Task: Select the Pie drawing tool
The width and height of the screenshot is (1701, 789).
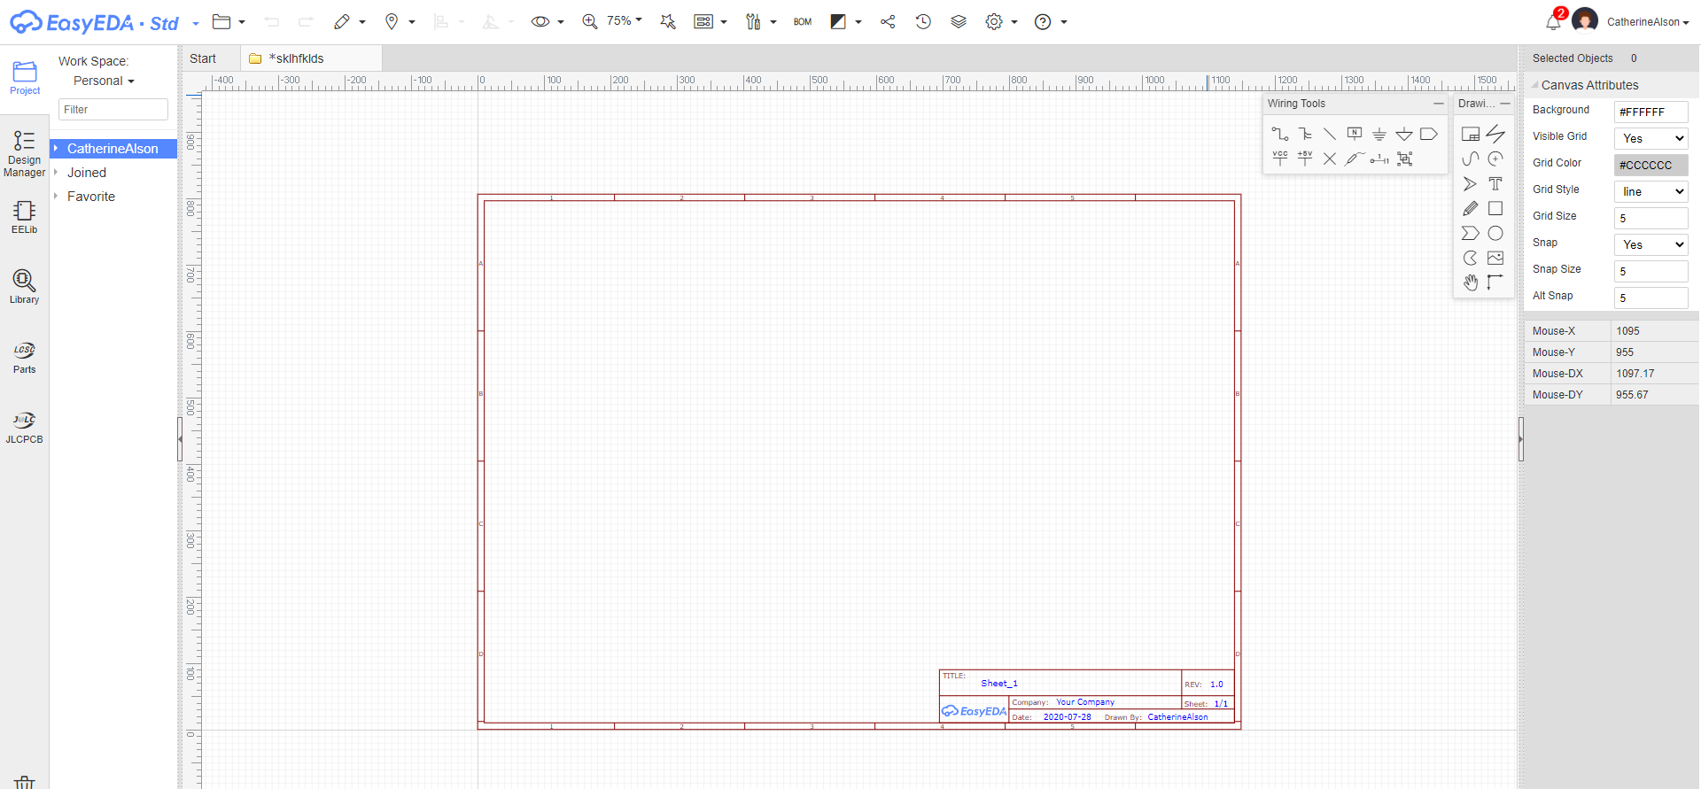Action: click(x=1471, y=258)
